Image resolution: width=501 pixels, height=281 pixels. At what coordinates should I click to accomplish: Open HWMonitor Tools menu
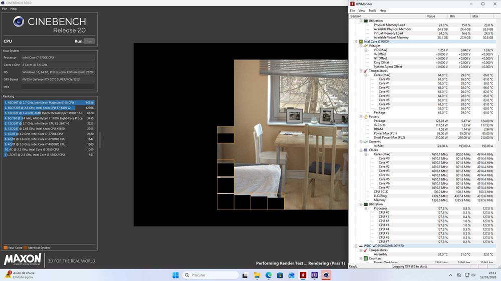(x=372, y=10)
